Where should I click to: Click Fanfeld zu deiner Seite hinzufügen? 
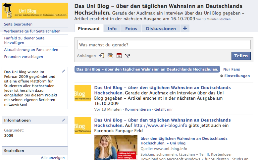point(24,40)
